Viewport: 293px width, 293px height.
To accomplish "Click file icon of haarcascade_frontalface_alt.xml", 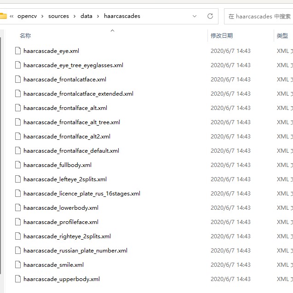I will click(x=18, y=108).
